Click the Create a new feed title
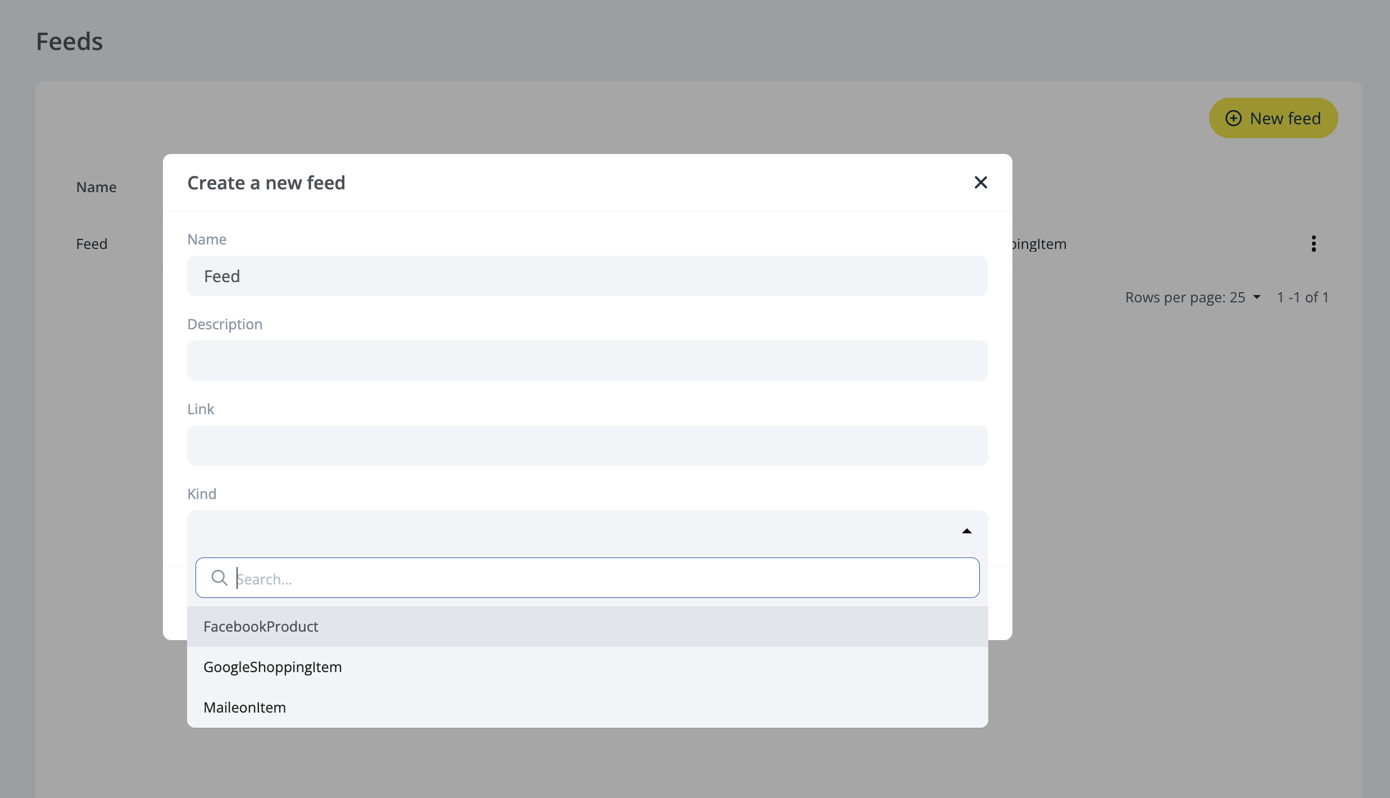Viewport: 1390px width, 798px height. 266,183
